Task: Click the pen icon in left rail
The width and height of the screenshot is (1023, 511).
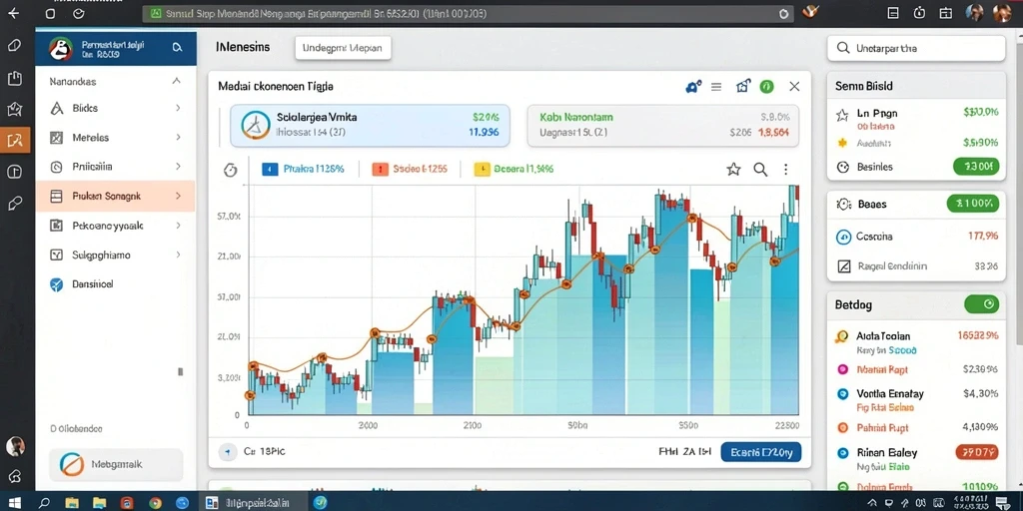Action: click(x=14, y=204)
